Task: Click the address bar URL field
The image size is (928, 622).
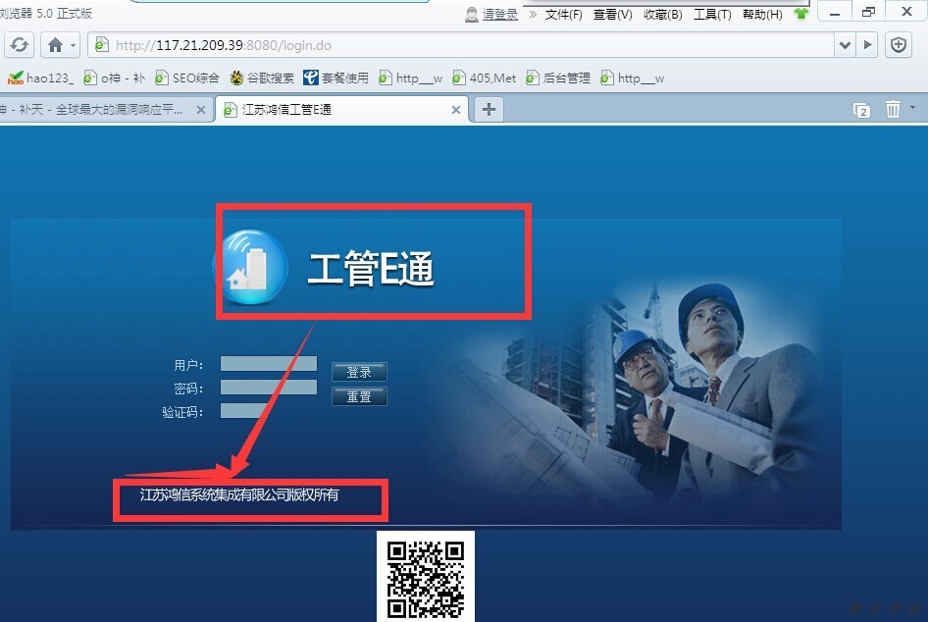Action: 460,45
